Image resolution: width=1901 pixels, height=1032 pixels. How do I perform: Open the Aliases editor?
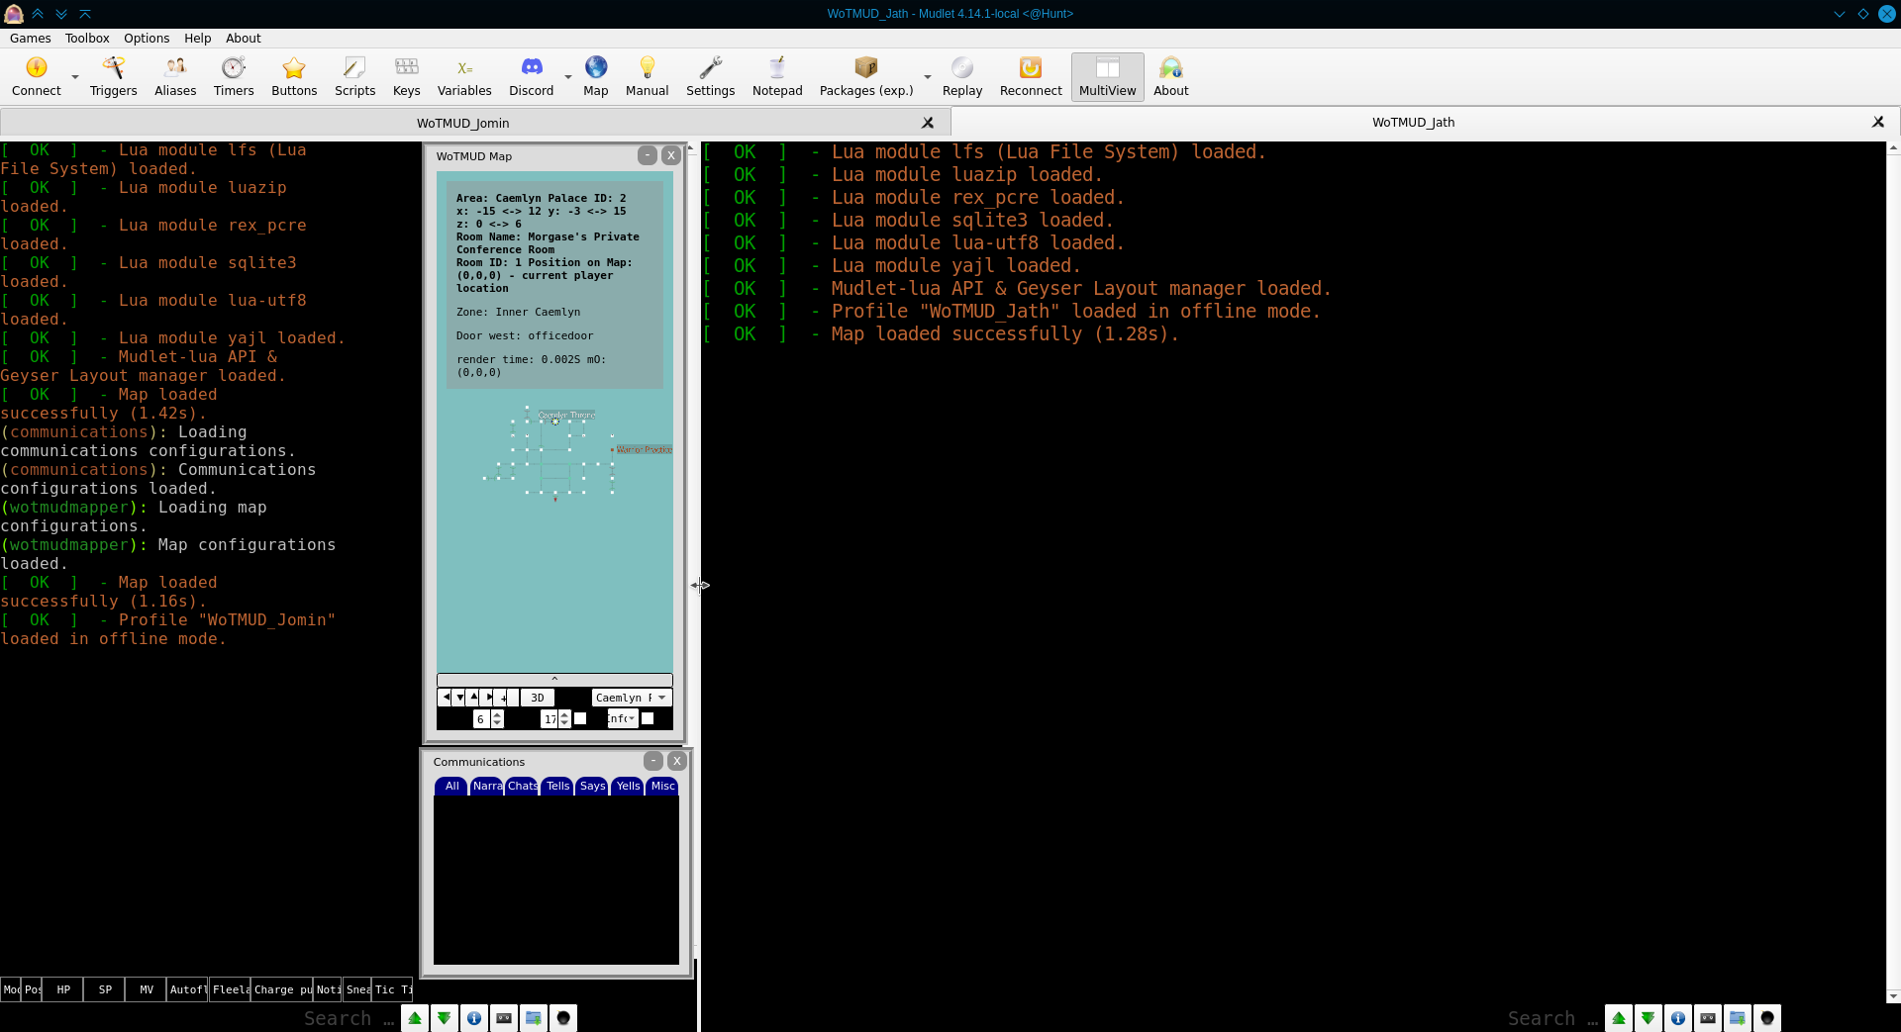point(175,76)
